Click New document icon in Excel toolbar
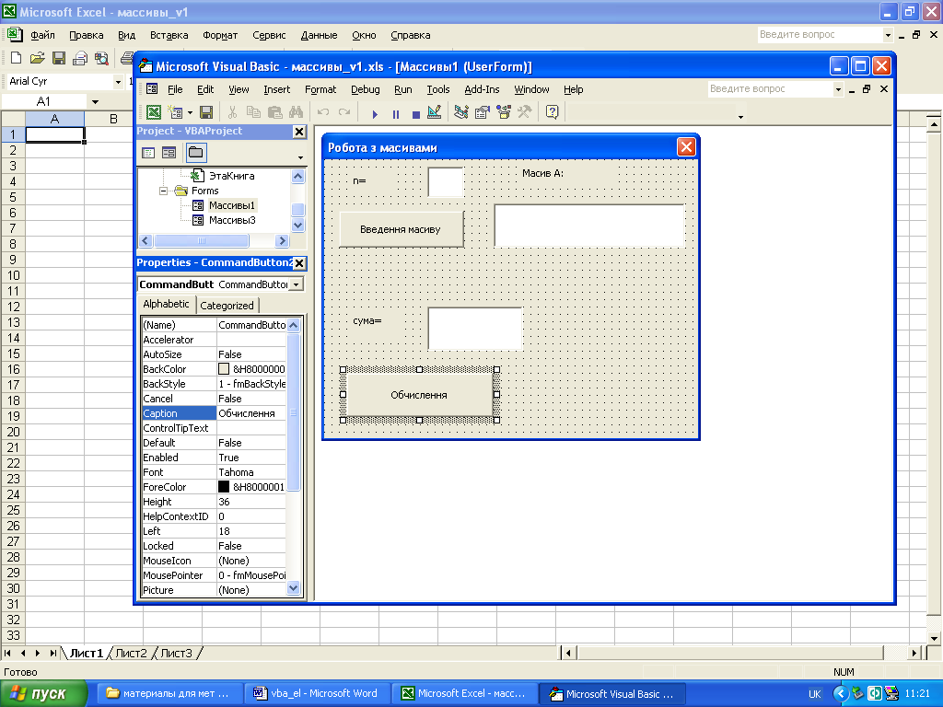Screen dimensions: 943x707 click(17, 58)
